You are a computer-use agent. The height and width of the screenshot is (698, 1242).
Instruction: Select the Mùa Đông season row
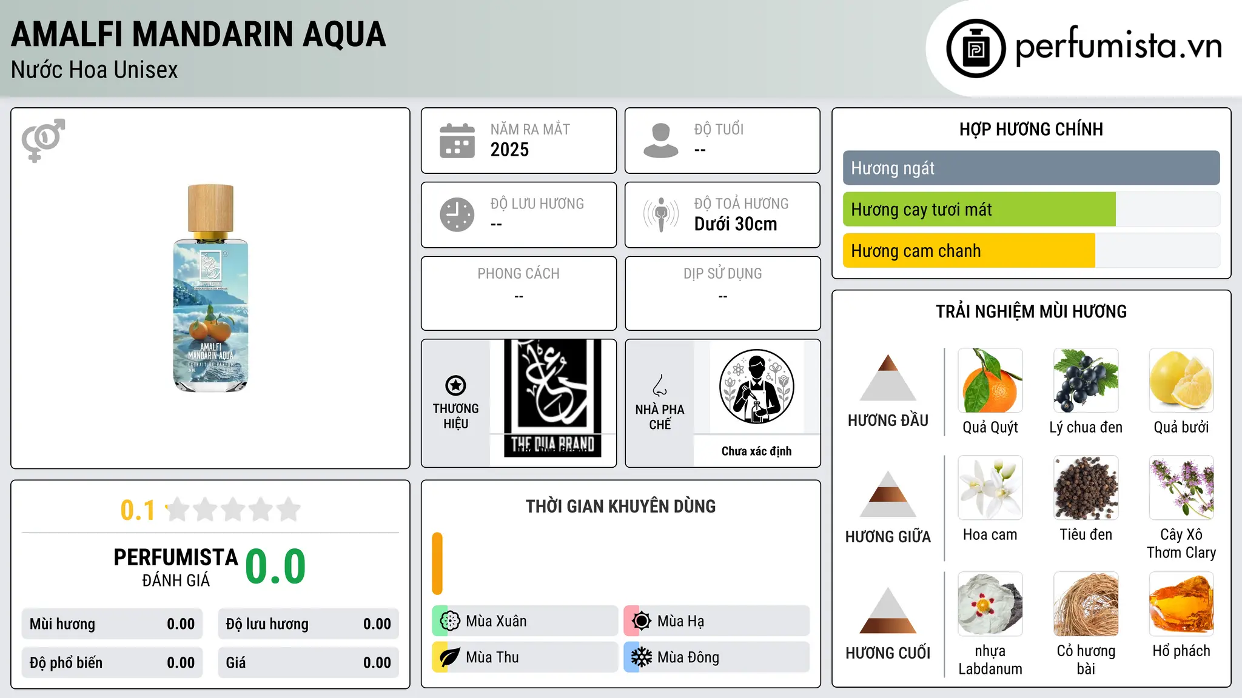716,657
